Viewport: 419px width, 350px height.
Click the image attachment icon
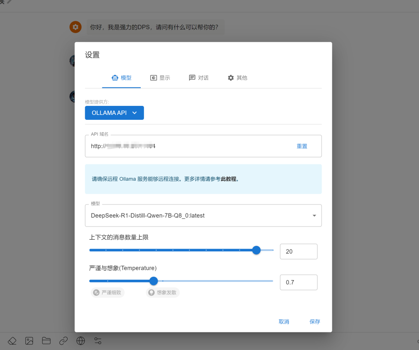[x=29, y=341]
